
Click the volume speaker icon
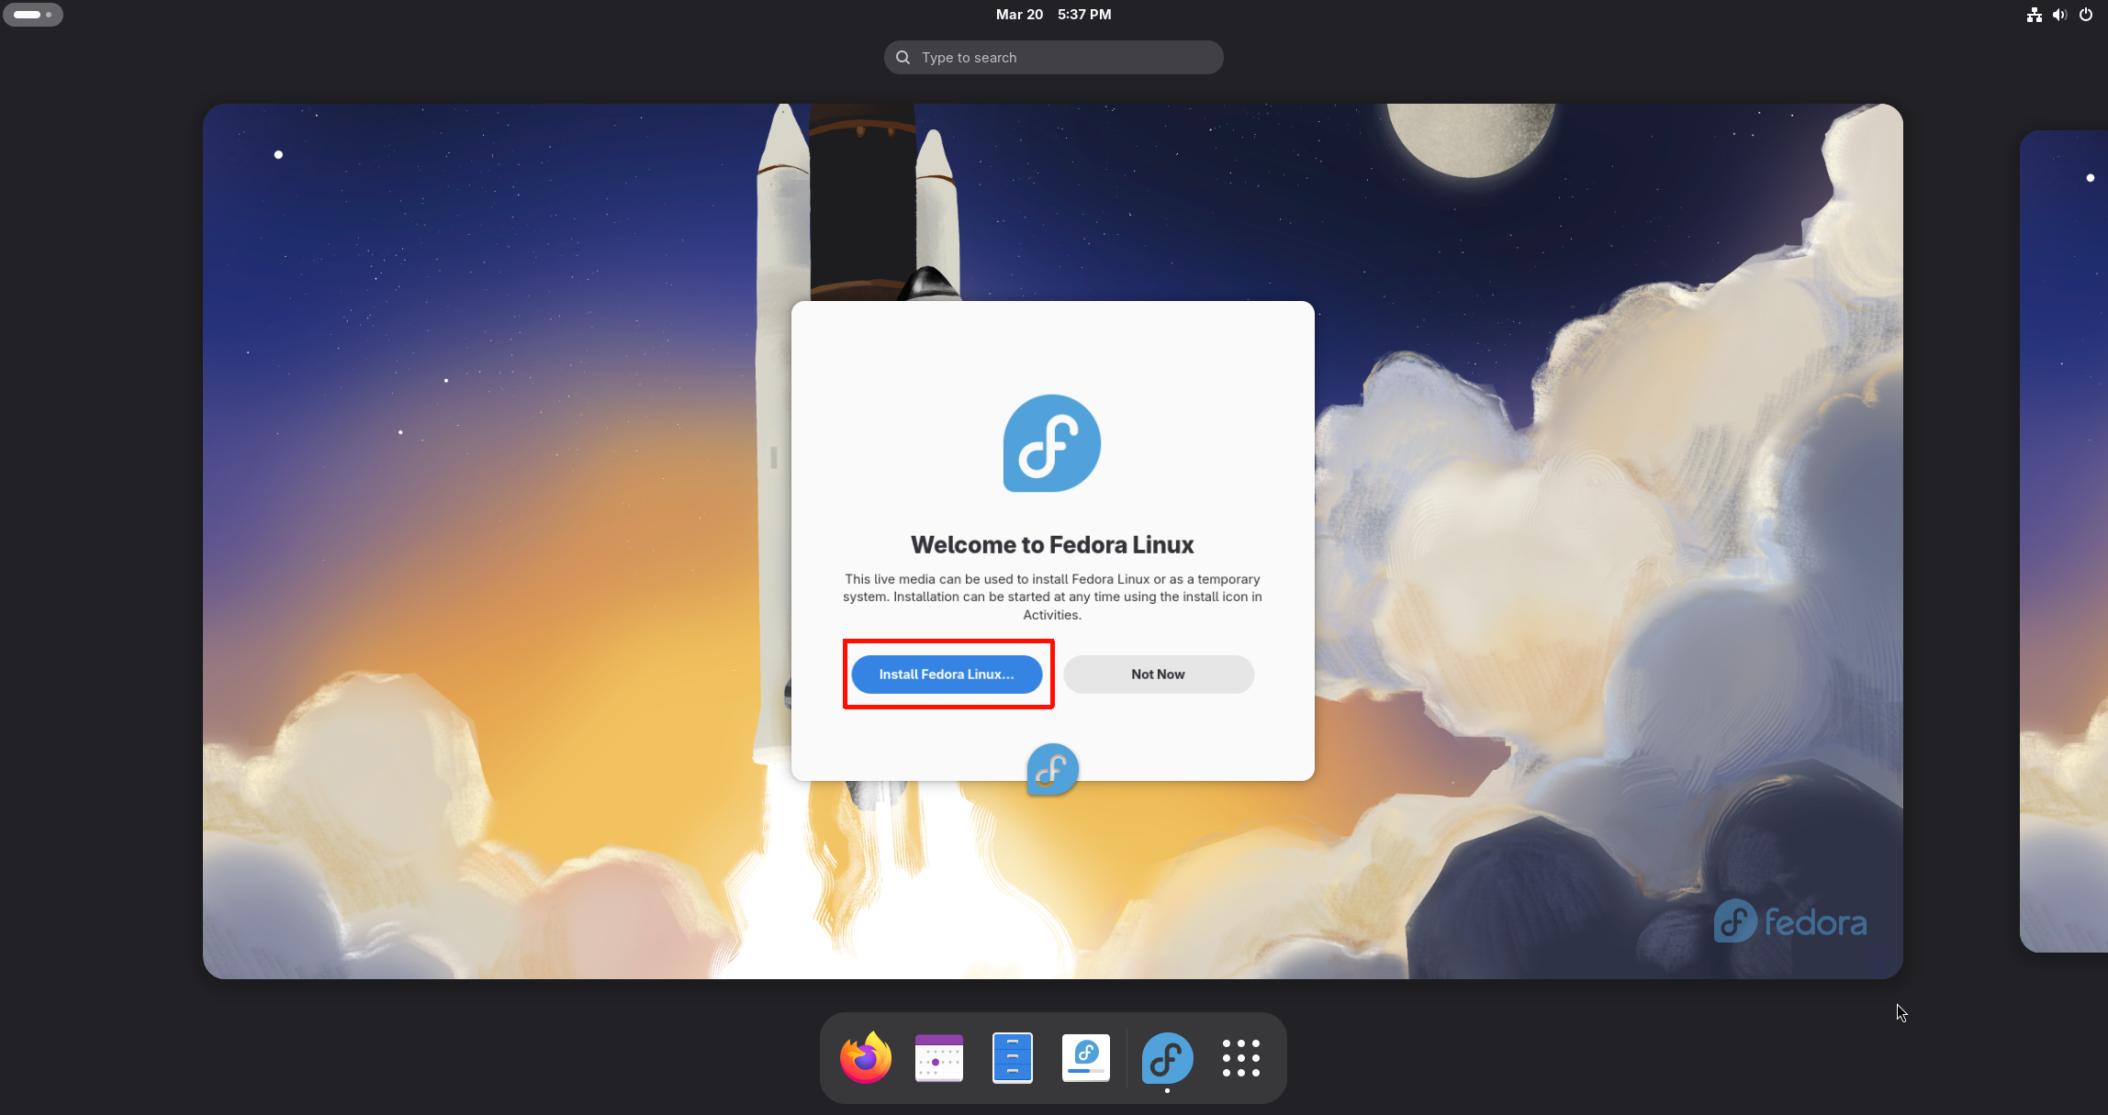[x=2059, y=15]
